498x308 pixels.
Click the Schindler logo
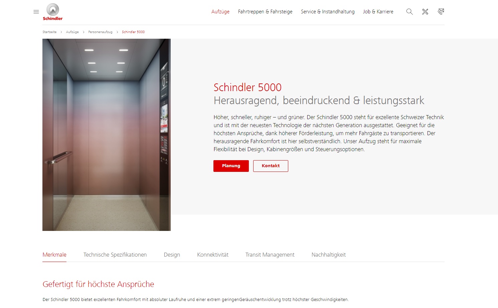pyautogui.click(x=53, y=12)
